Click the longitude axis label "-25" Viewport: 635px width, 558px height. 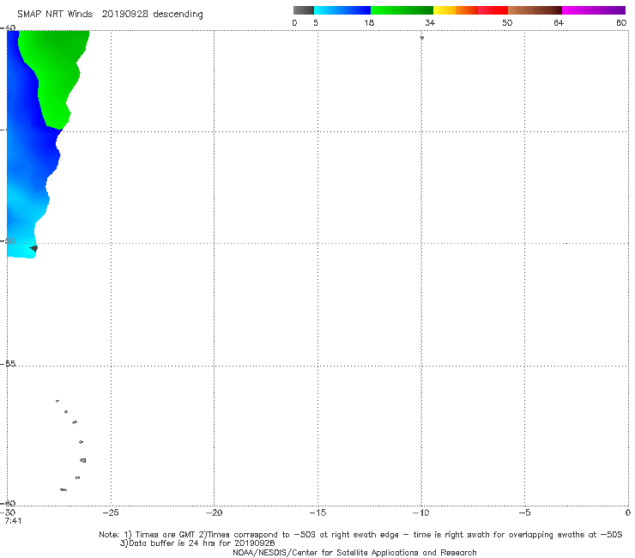pyautogui.click(x=111, y=513)
